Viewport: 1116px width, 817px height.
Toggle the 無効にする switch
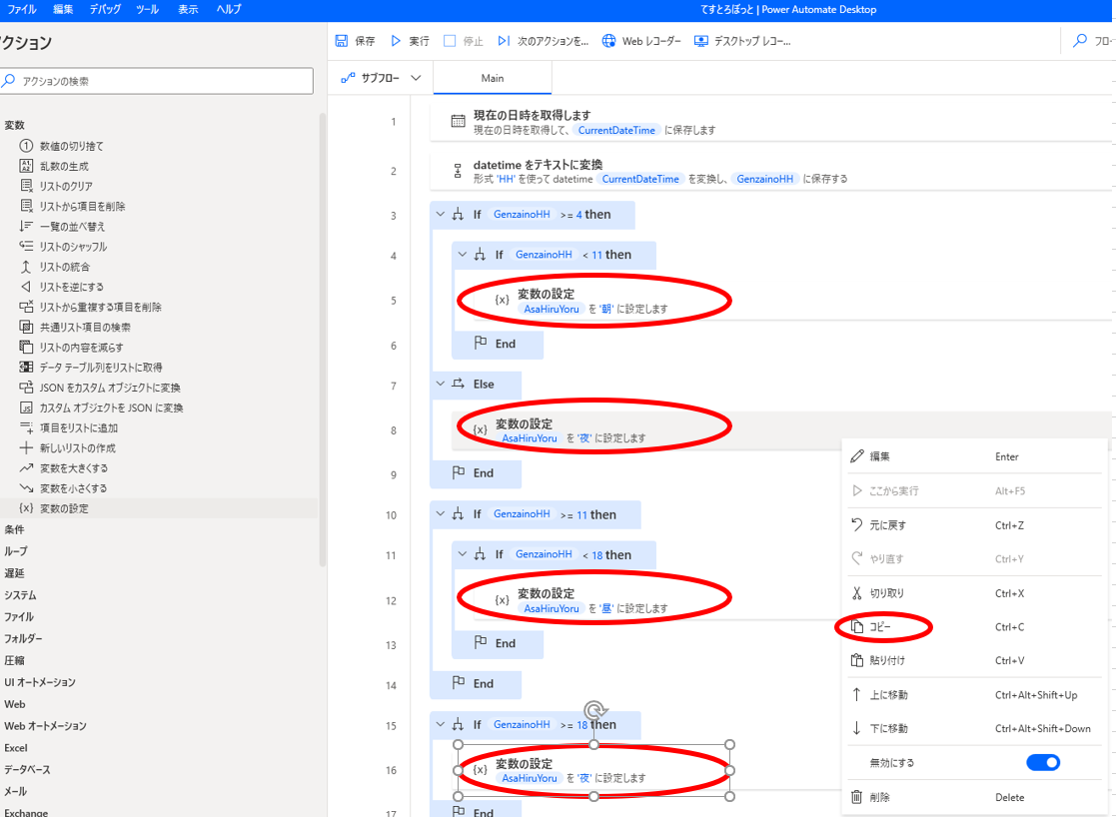(1042, 763)
